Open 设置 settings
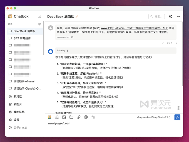 25,120
